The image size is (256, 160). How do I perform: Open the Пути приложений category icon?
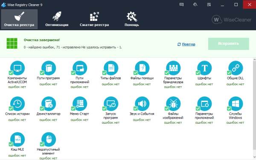tap(80, 68)
